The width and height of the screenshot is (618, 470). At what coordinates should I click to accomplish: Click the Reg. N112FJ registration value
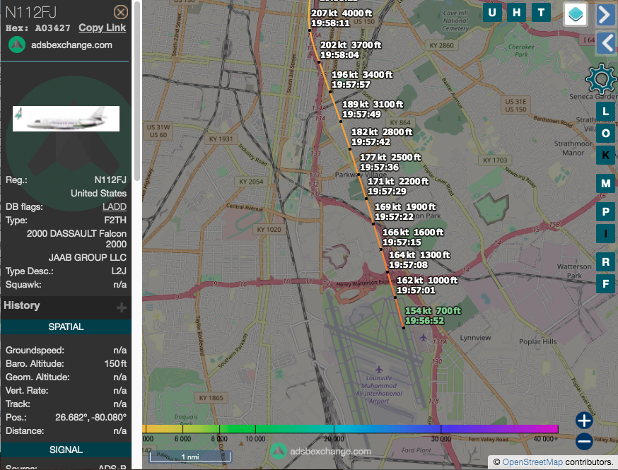(110, 180)
